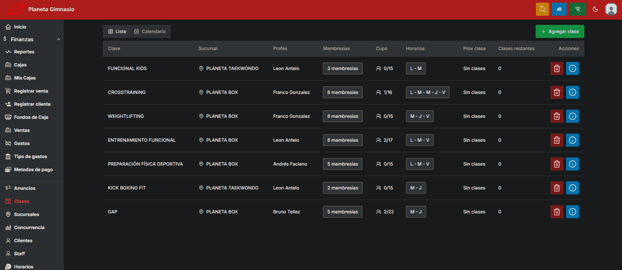
Task: Open Reportes in the sidebar
Action: coord(24,52)
